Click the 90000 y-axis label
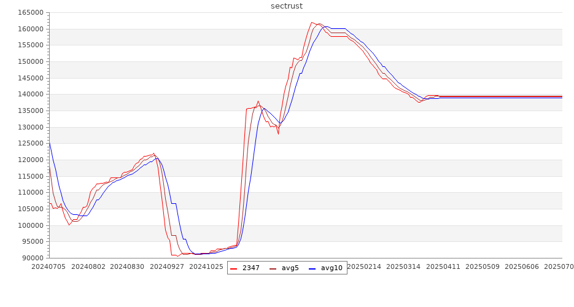The height and width of the screenshot is (307, 574). pyautogui.click(x=32, y=258)
